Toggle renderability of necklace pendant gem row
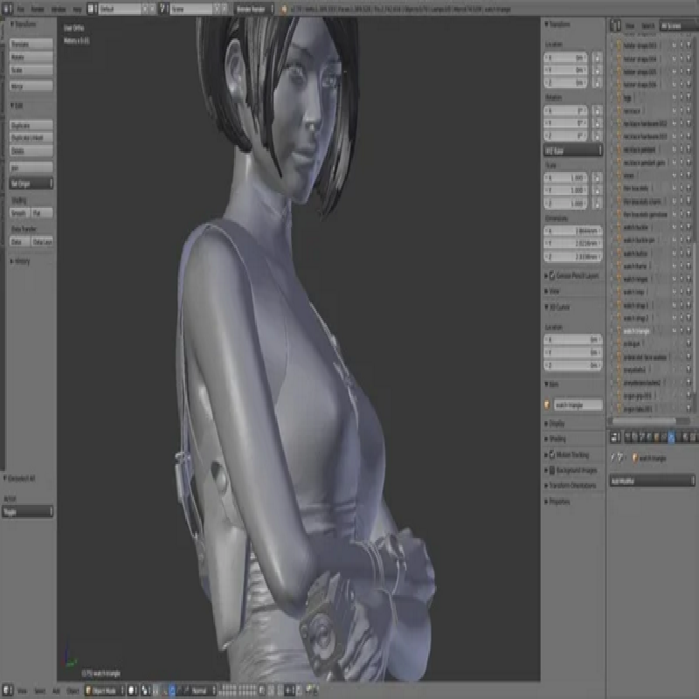The width and height of the screenshot is (699, 699). 689,163
